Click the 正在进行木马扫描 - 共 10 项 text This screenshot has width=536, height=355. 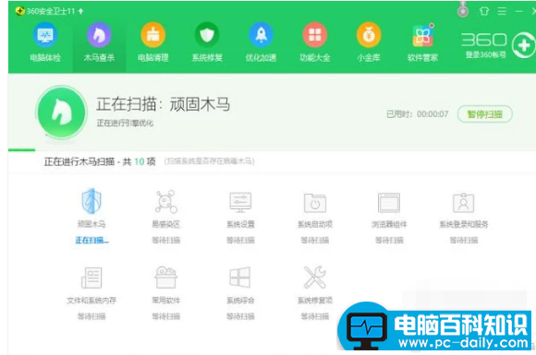pyautogui.click(x=100, y=161)
